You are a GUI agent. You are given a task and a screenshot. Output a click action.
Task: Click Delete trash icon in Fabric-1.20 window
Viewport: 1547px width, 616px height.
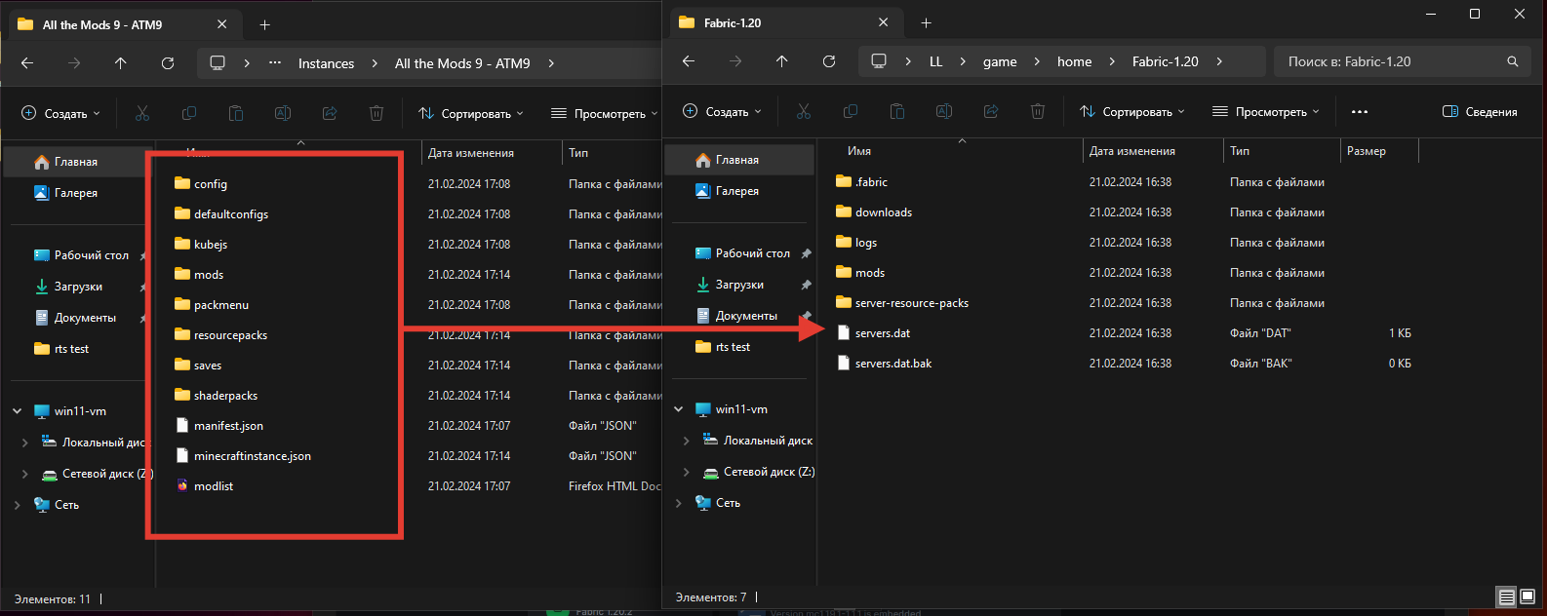1038,112
